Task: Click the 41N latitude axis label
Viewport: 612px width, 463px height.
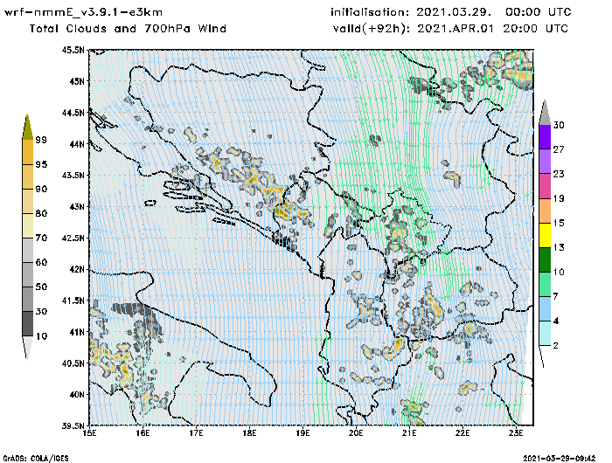Action: [x=77, y=332]
